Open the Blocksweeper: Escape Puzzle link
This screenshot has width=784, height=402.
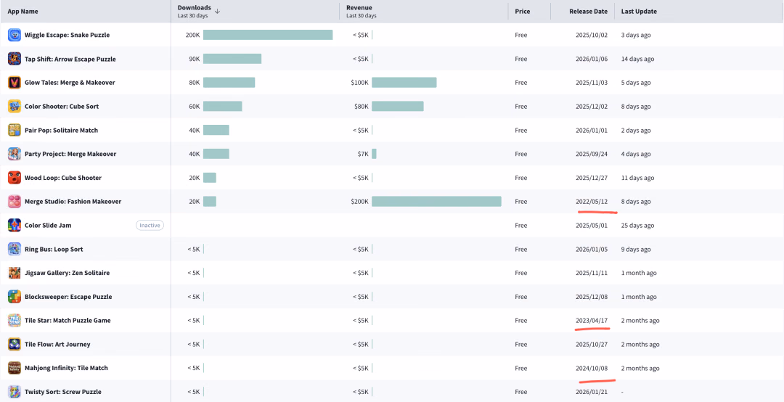tap(68, 297)
